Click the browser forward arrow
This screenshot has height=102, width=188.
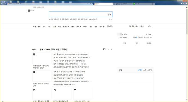[x=5, y=4]
